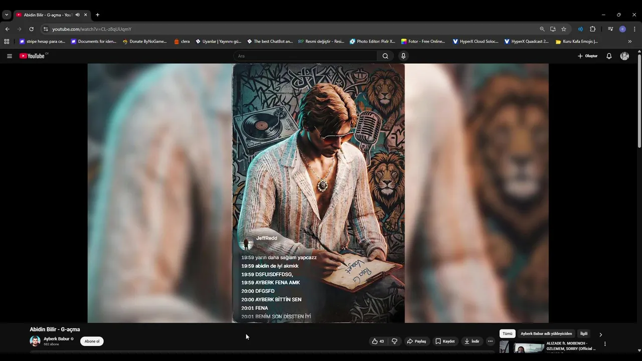Select the Tümü filter chip
642x361 pixels.
pyautogui.click(x=508, y=333)
